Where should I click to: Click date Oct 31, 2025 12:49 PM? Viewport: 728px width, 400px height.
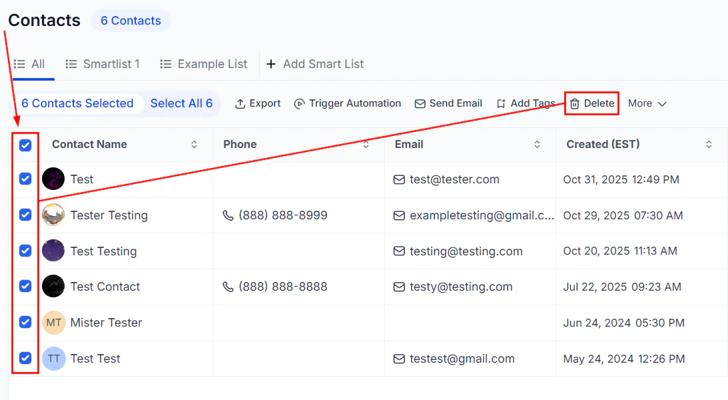click(621, 180)
